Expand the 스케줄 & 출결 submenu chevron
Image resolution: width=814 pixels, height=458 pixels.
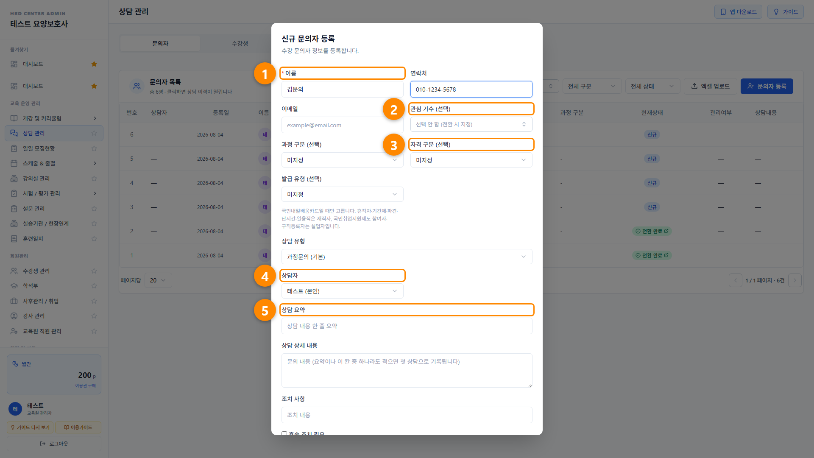click(x=95, y=163)
